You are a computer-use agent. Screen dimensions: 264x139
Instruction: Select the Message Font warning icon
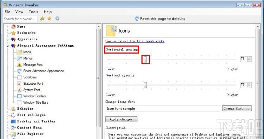click(x=19, y=65)
